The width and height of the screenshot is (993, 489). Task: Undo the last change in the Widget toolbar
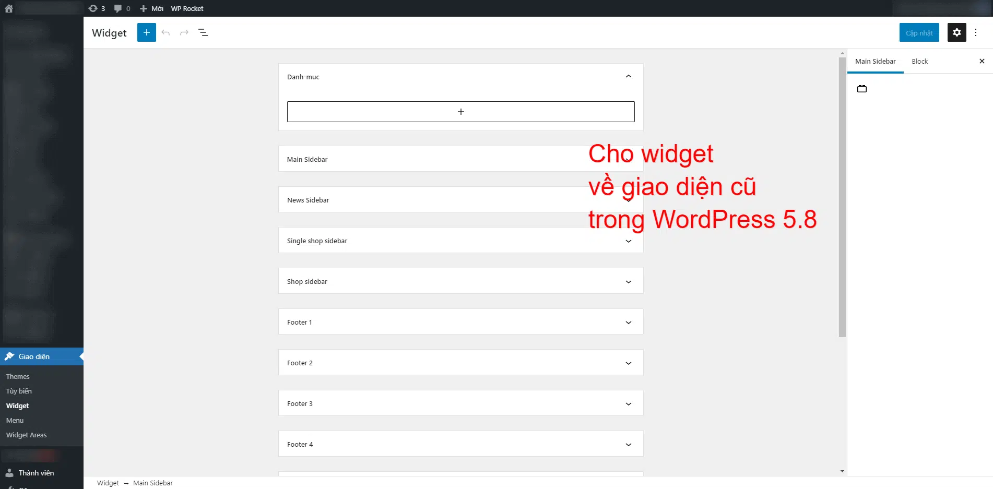click(x=165, y=32)
